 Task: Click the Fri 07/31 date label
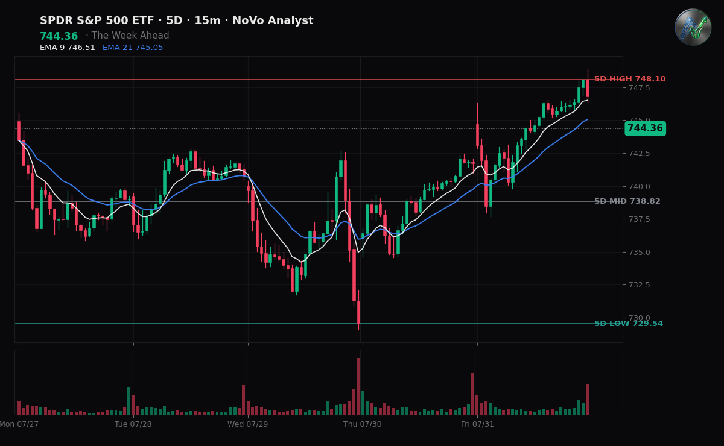coord(477,424)
